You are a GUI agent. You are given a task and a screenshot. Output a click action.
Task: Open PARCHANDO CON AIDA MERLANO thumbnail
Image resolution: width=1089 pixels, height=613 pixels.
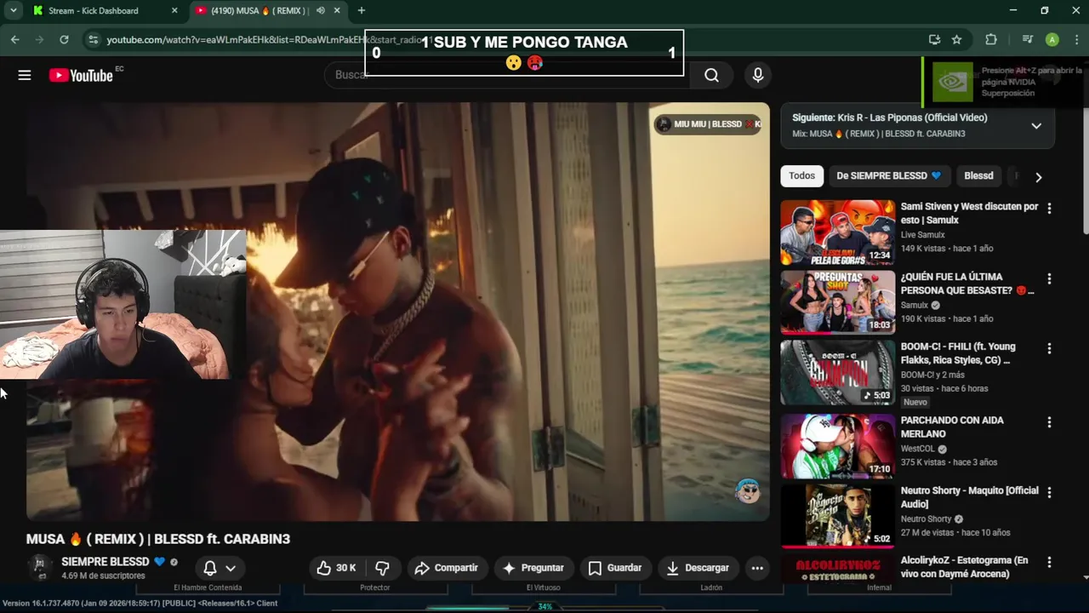click(x=838, y=446)
